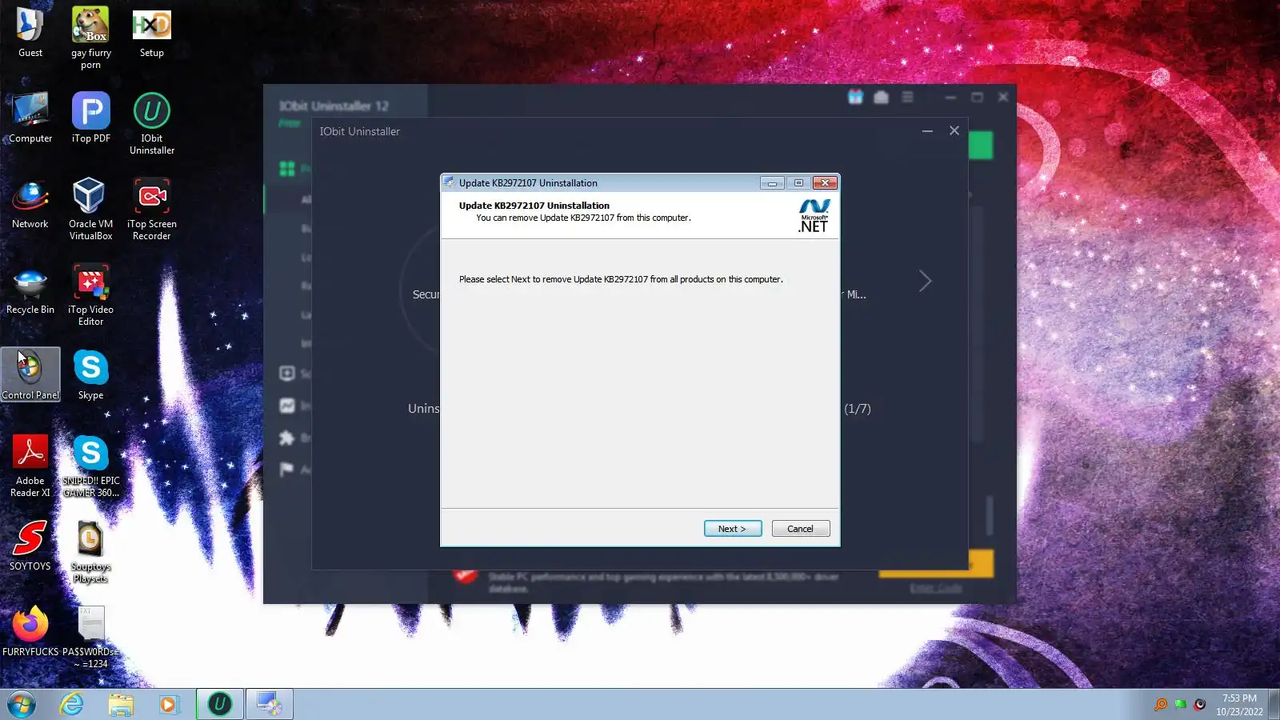Image resolution: width=1280 pixels, height=720 pixels.
Task: Open Windows Media Player from the taskbar
Action: pyautogui.click(x=169, y=705)
